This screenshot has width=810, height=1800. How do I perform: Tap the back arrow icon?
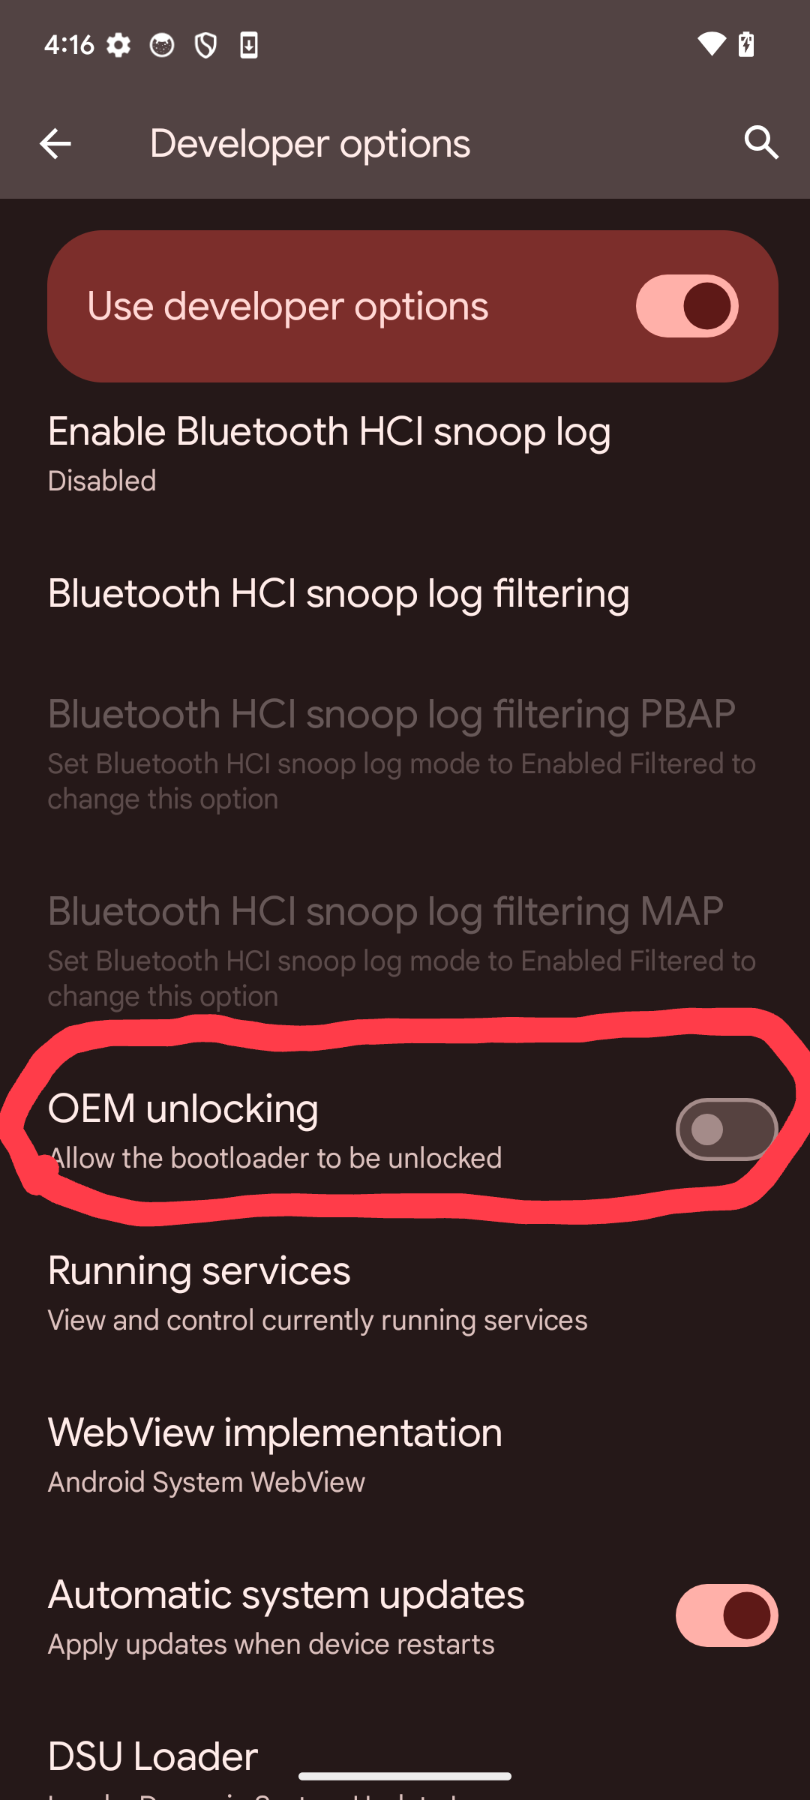coord(55,143)
